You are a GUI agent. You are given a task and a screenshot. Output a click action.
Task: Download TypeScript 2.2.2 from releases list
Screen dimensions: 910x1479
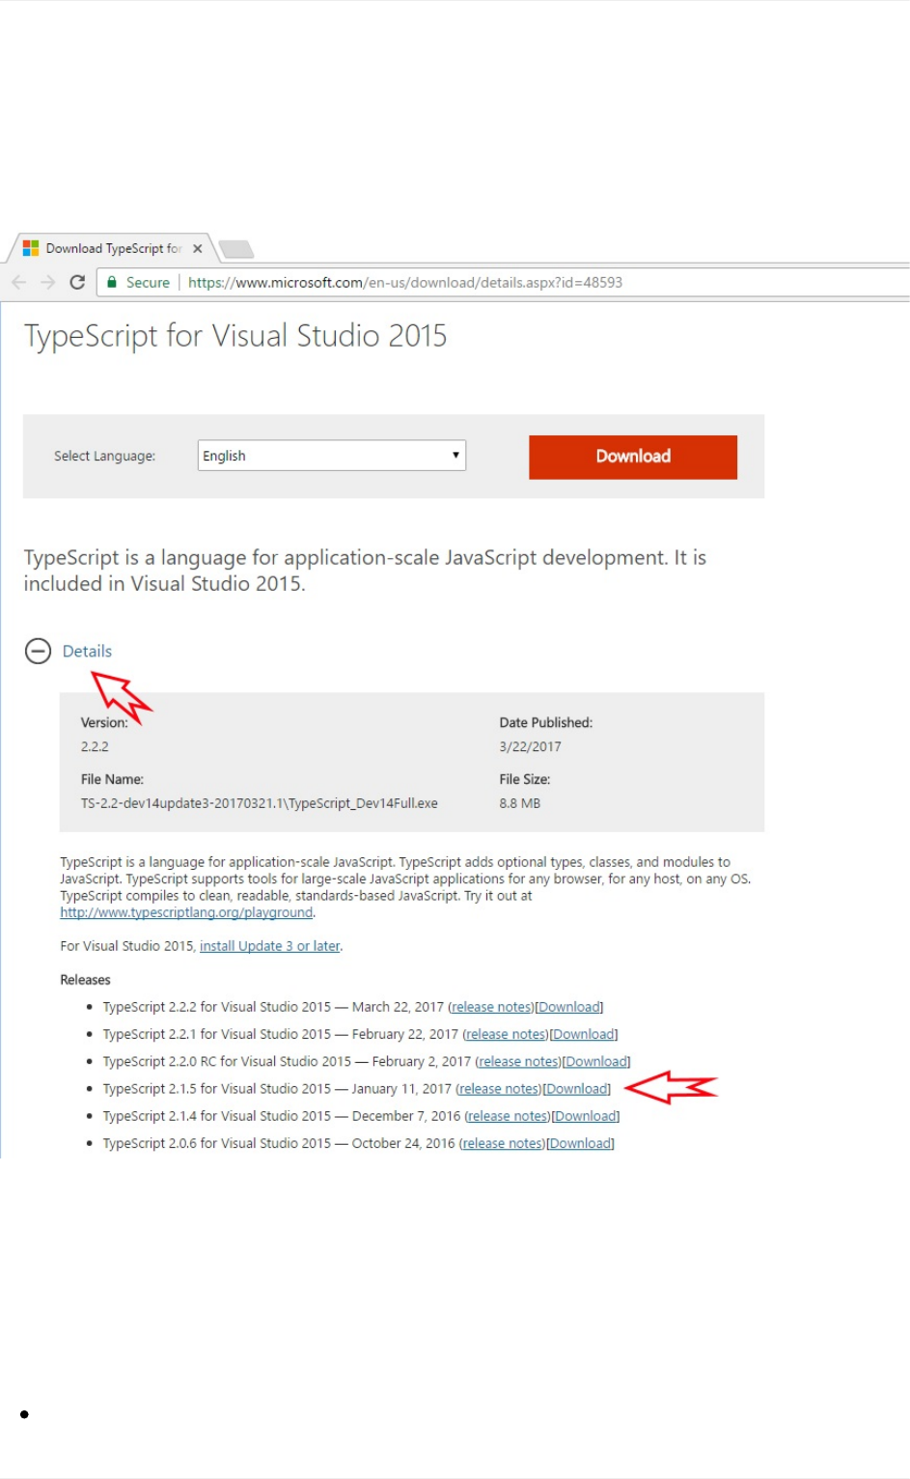(x=569, y=1007)
